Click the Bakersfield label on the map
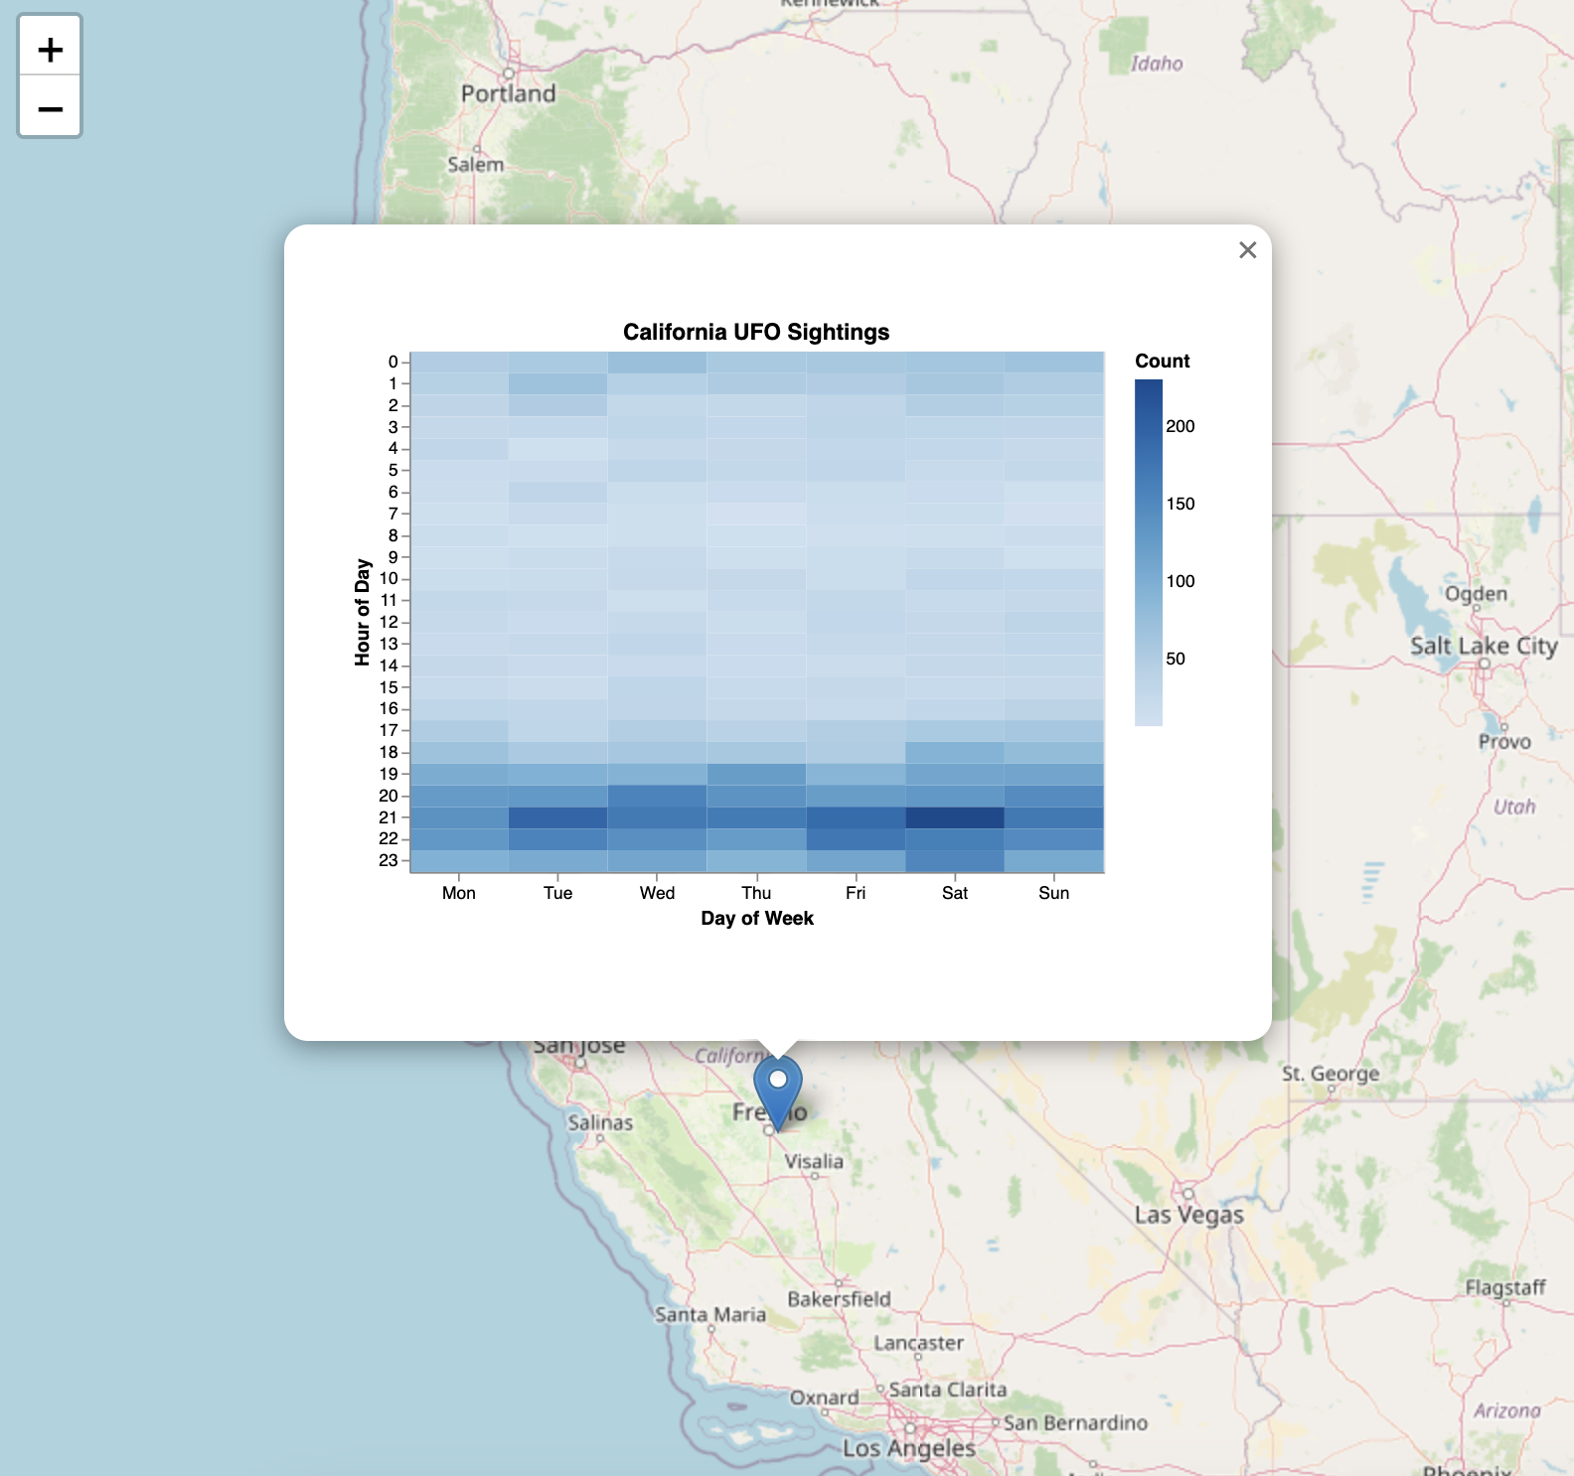The image size is (1574, 1476). tap(839, 1299)
